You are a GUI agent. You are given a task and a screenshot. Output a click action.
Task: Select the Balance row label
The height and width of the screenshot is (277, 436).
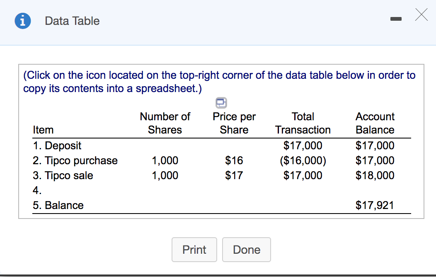[58, 205]
